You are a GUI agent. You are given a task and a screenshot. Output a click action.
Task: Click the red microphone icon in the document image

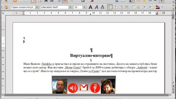pos(95,88)
